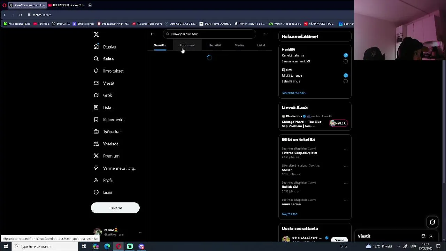Select Lähellä sinua location option

(346, 81)
